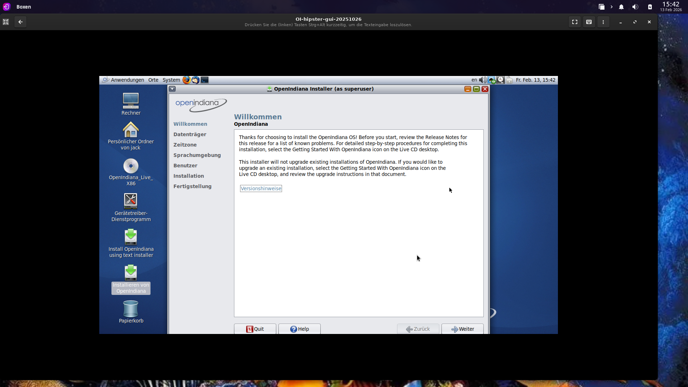Screen dimensions: 688x387
Task: Open the Anwendungen menu
Action: [x=127, y=80]
